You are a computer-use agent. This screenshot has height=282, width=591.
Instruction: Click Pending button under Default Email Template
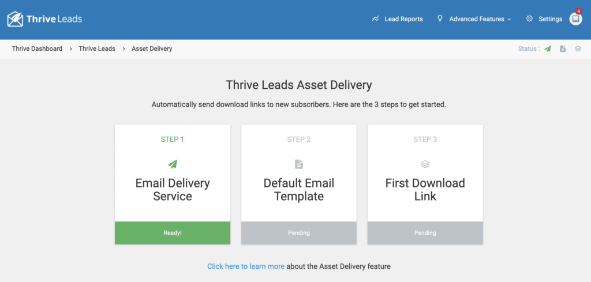click(299, 233)
